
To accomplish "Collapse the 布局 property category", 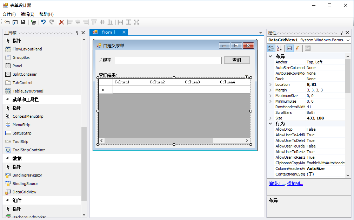I will click(270, 56).
